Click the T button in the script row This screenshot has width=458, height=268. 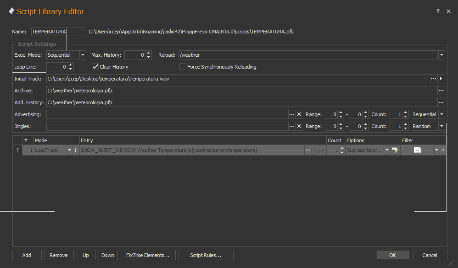(x=76, y=150)
